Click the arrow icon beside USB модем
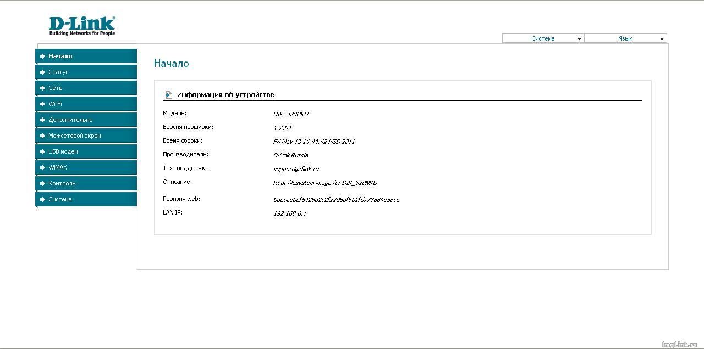 42,151
